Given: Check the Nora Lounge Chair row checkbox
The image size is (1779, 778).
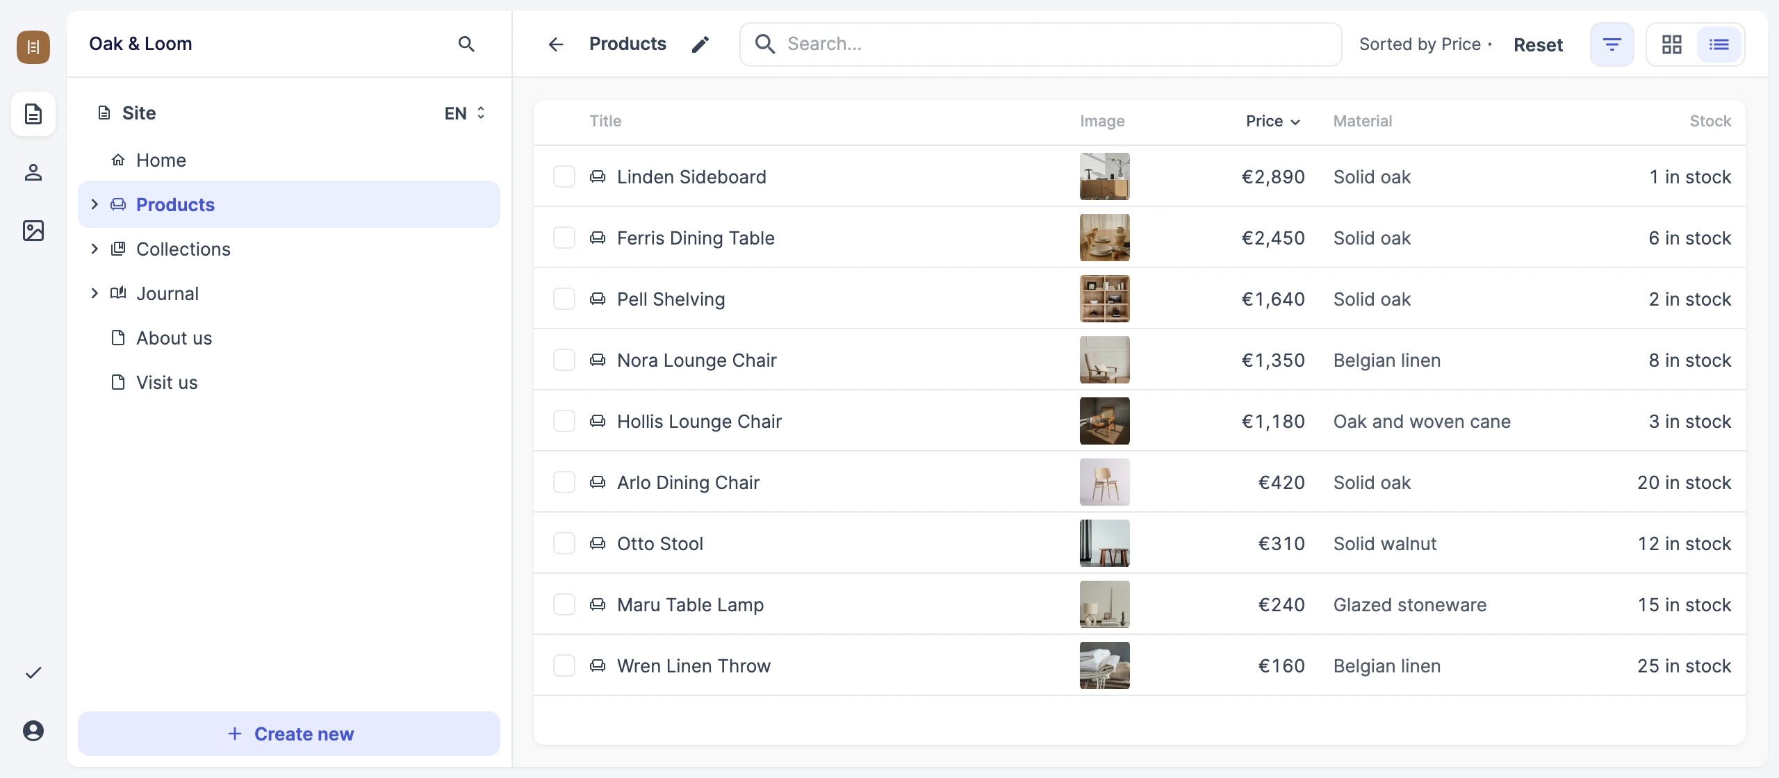Looking at the screenshot, I should click(x=564, y=360).
